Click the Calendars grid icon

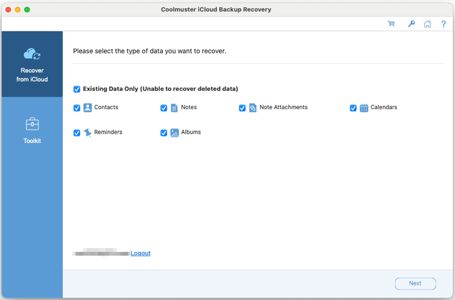click(363, 108)
